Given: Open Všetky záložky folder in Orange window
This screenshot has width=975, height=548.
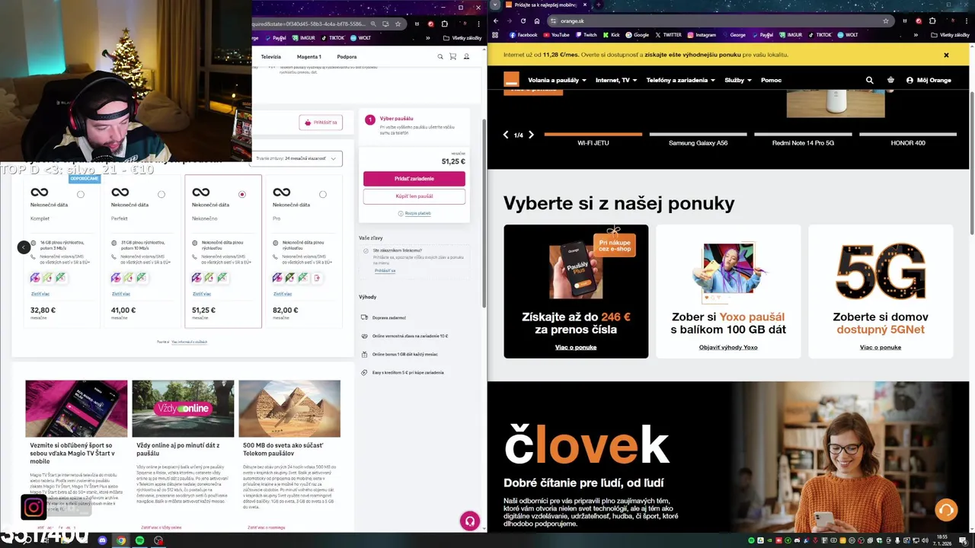Looking at the screenshot, I should click(x=950, y=35).
